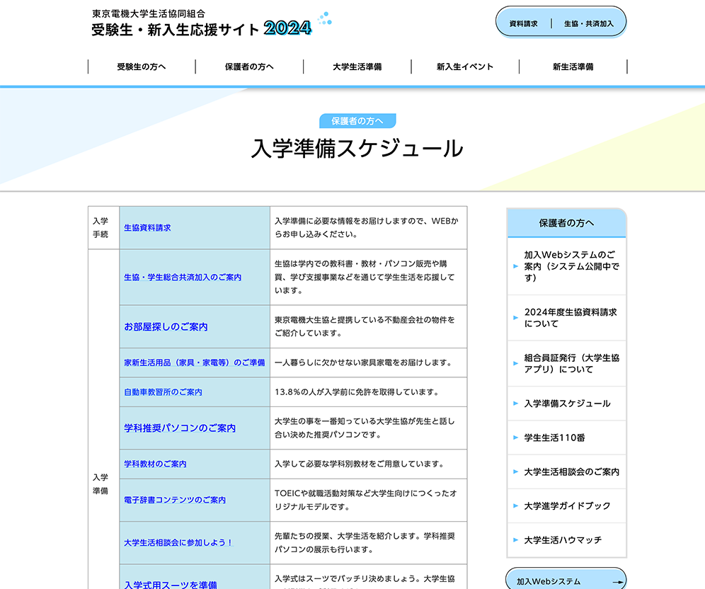Click the 保護者の方へ breadcrumb badge above title

pyautogui.click(x=357, y=121)
